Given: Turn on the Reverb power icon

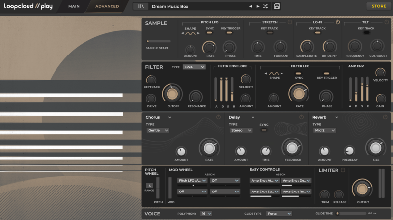Looking at the screenshot, I should 385,117.
